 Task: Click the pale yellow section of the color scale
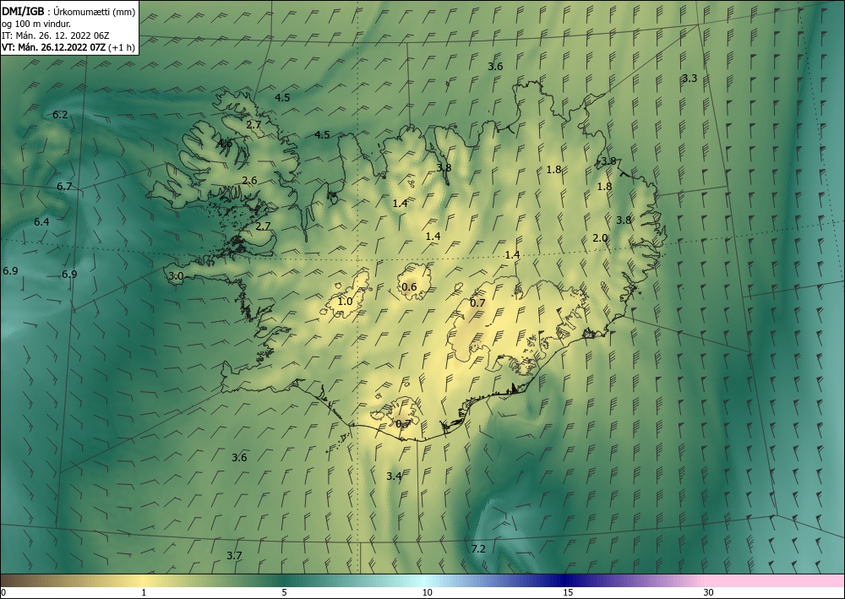pos(141,580)
